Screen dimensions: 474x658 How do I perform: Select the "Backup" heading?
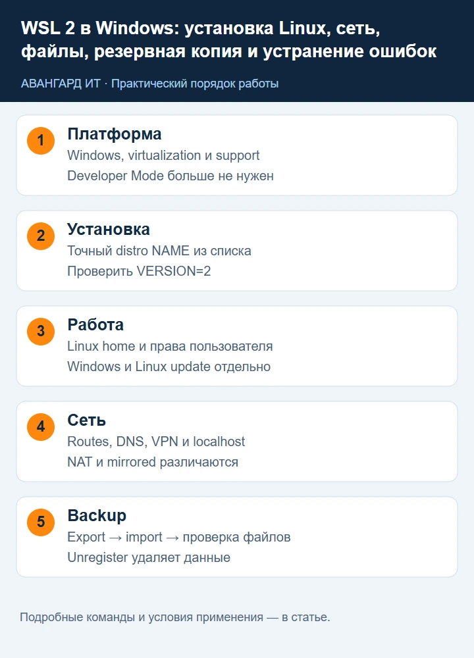click(97, 515)
